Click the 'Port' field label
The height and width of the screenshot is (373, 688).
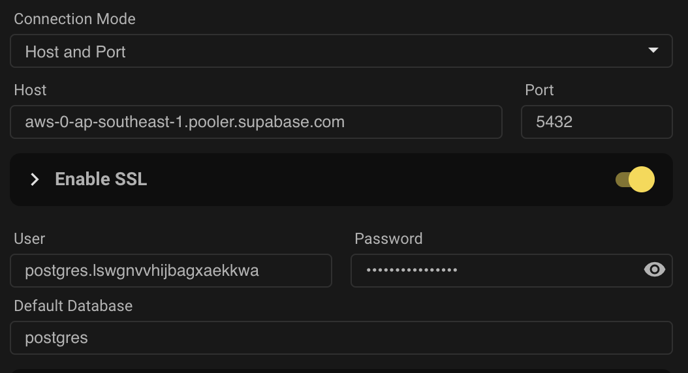[539, 90]
